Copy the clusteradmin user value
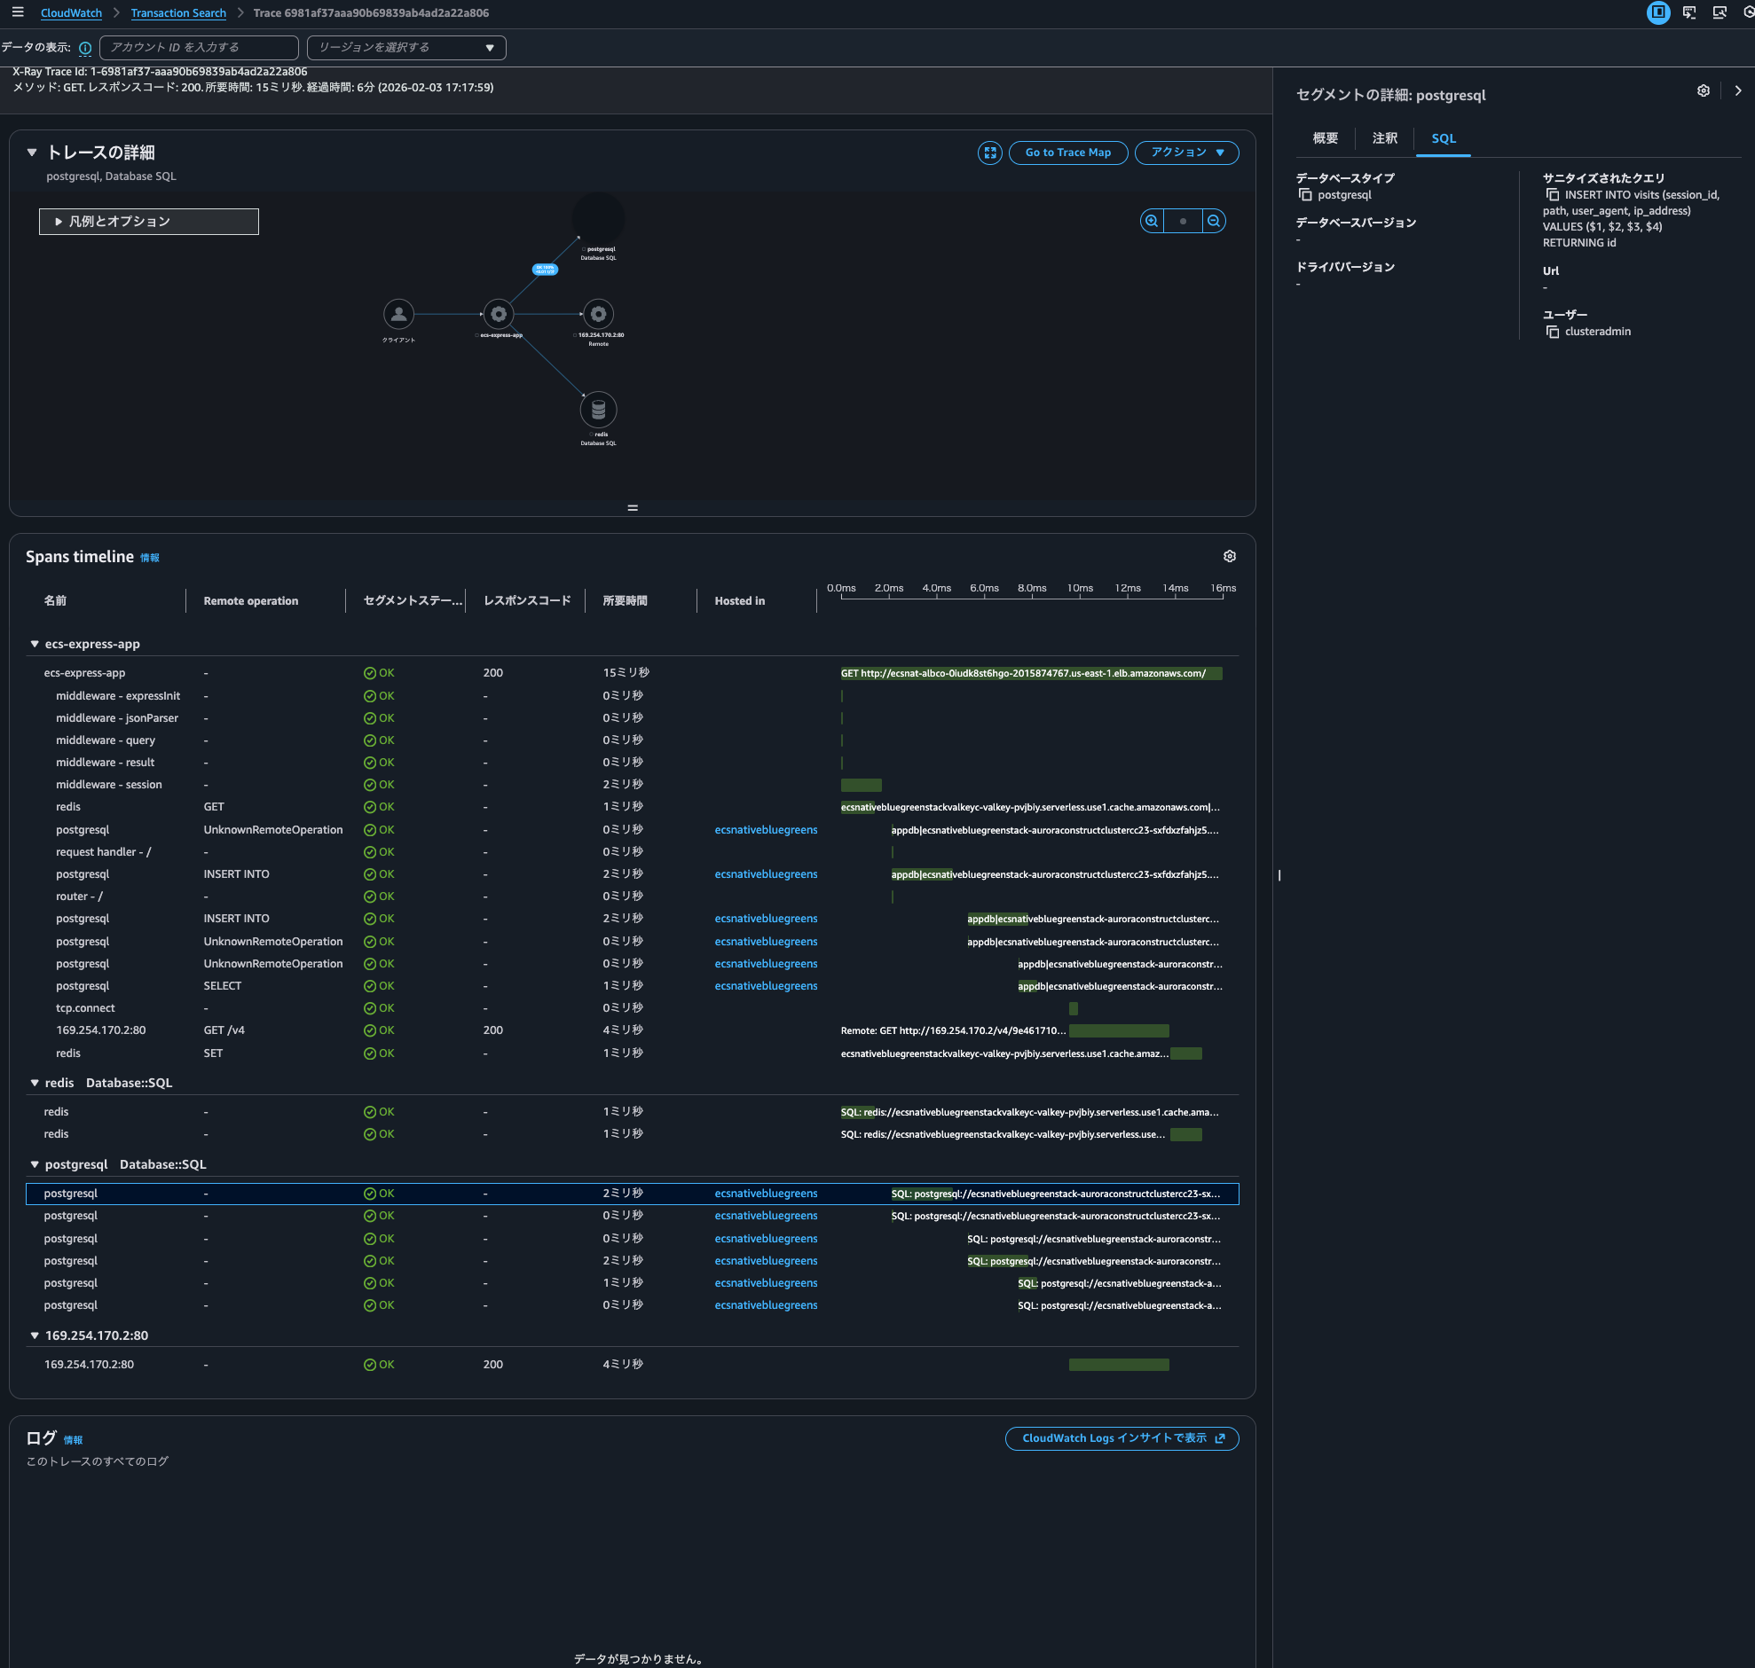This screenshot has height=1668, width=1755. (1552, 332)
